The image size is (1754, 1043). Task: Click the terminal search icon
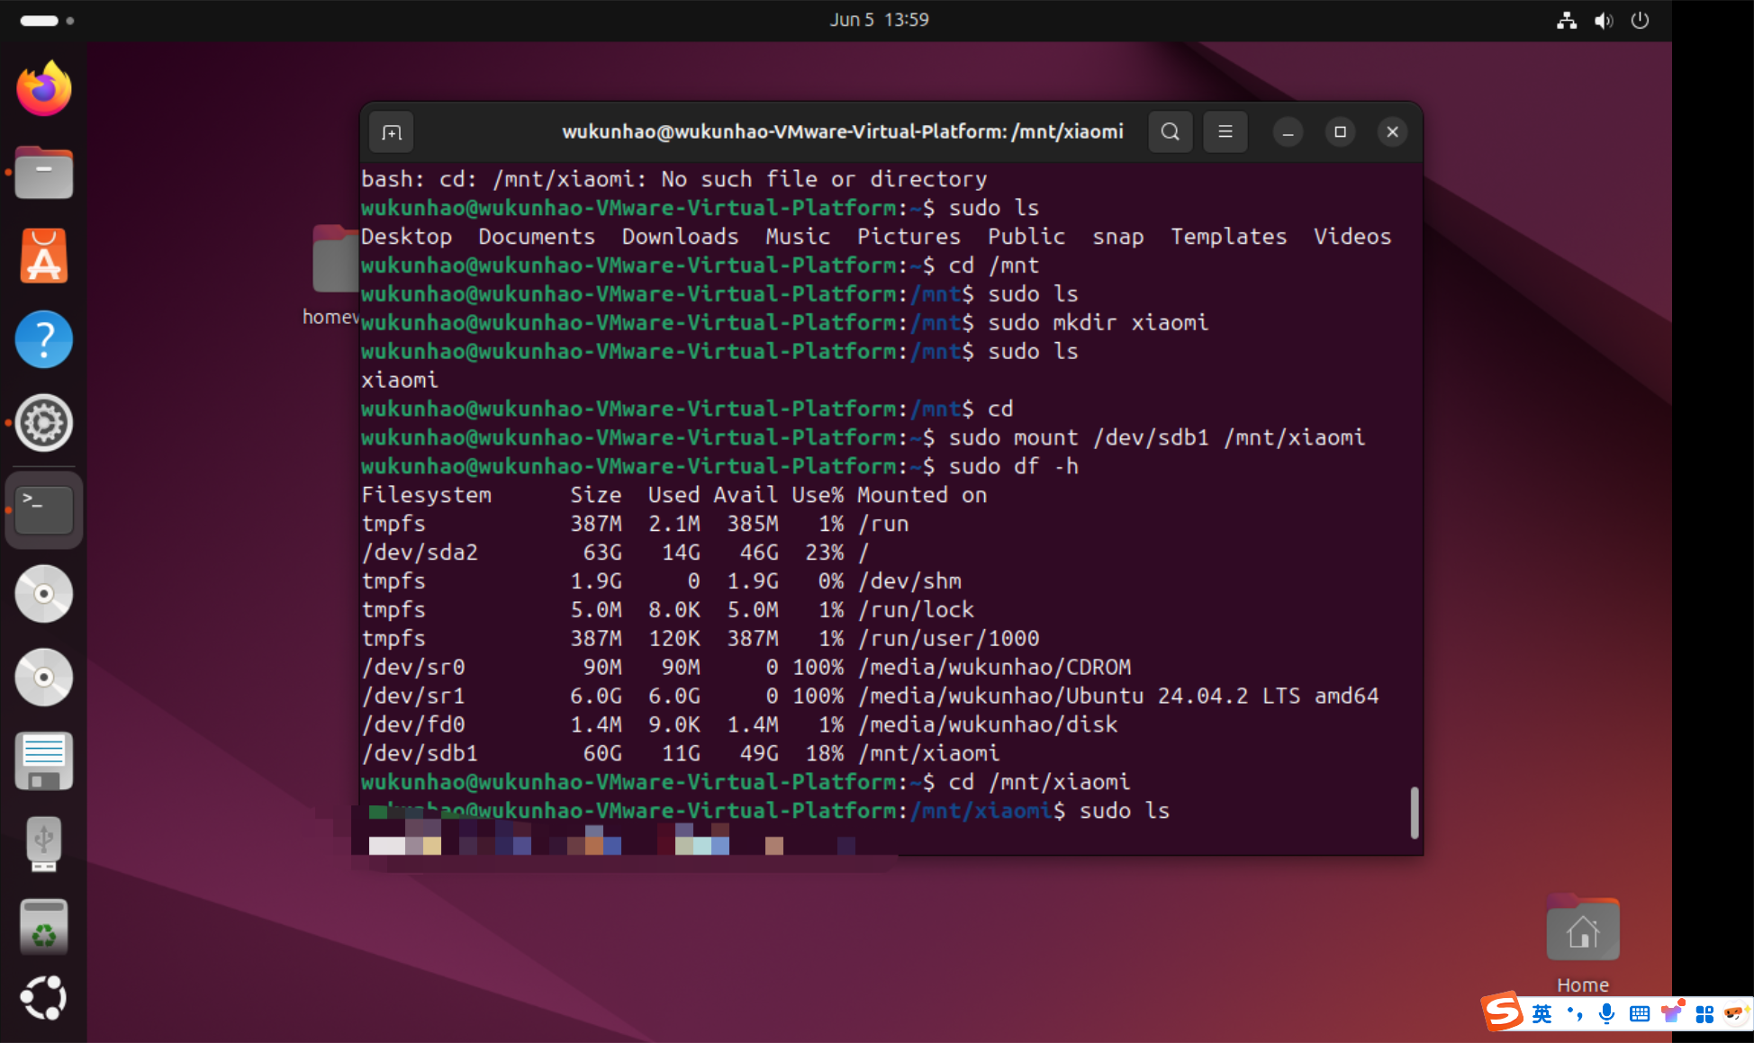[x=1170, y=132]
